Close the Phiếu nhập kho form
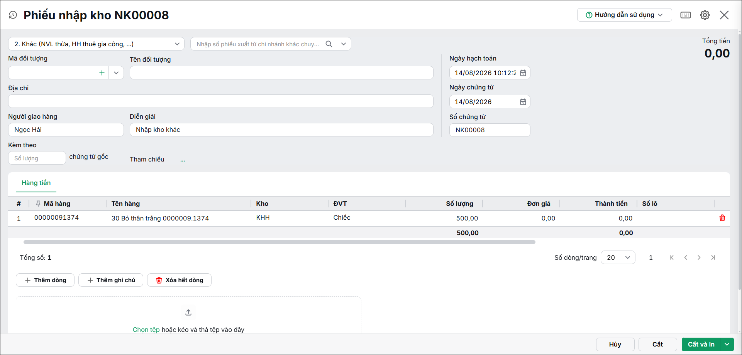The height and width of the screenshot is (355, 742). click(724, 15)
